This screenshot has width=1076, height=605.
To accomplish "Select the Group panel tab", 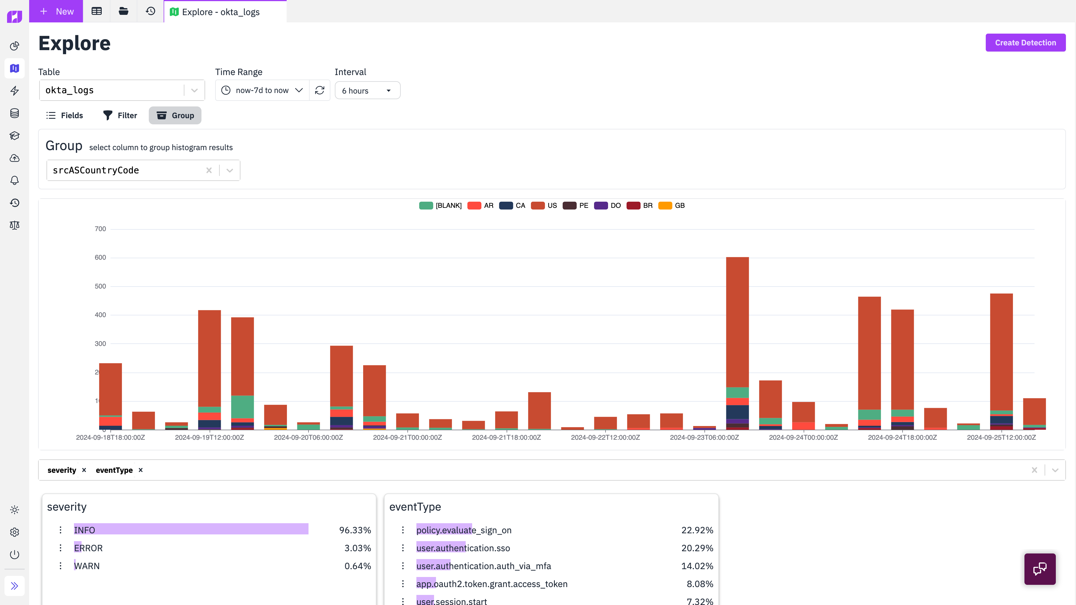I will coord(175,115).
